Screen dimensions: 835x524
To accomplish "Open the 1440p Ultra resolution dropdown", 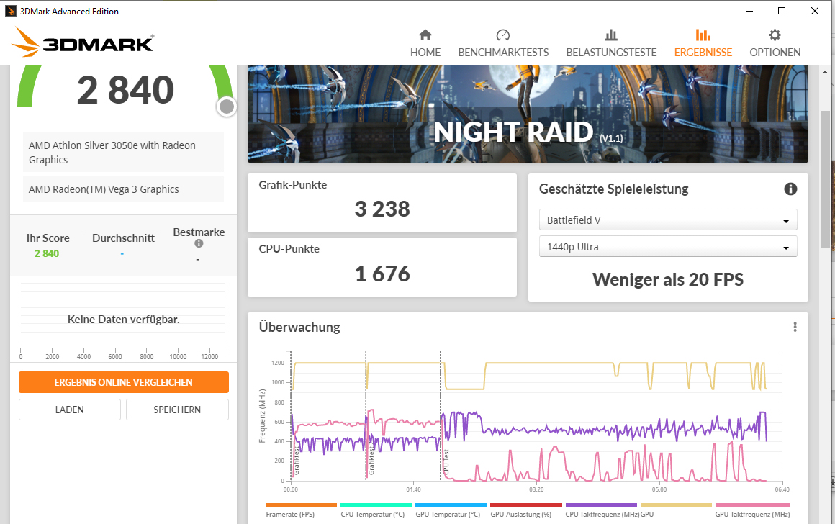I will 668,247.
